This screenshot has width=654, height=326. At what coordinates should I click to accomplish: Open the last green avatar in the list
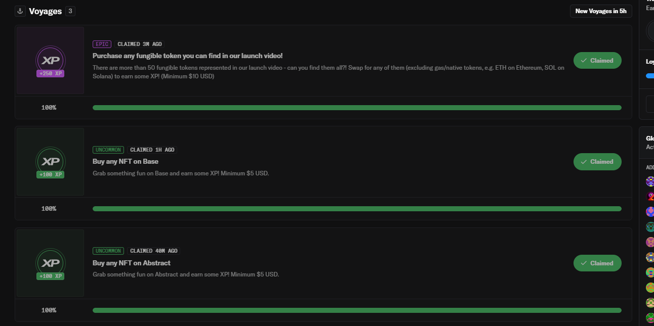click(x=650, y=318)
